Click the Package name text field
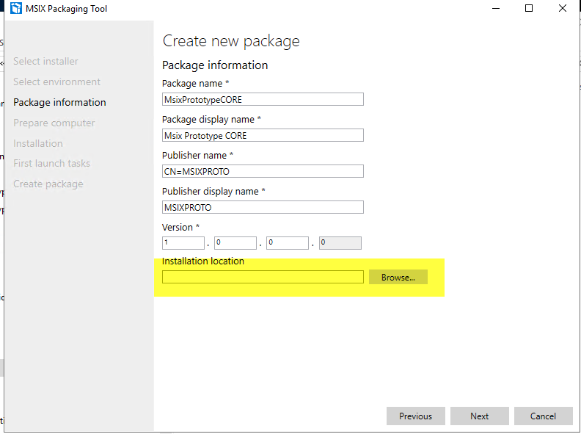The height and width of the screenshot is (434, 581). click(263, 100)
